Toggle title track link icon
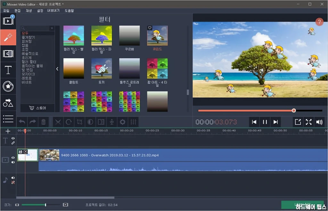This screenshot has height=211, width=328. tap(13, 143)
